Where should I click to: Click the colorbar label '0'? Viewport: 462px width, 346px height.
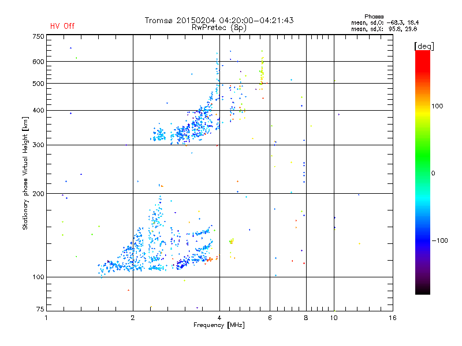433,174
